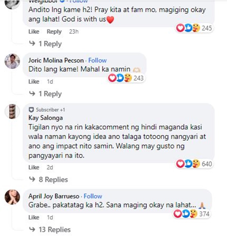Viewport: 227px width, 239px height.
Task: Like Kay Salonga's comment
Action: pos(34,167)
